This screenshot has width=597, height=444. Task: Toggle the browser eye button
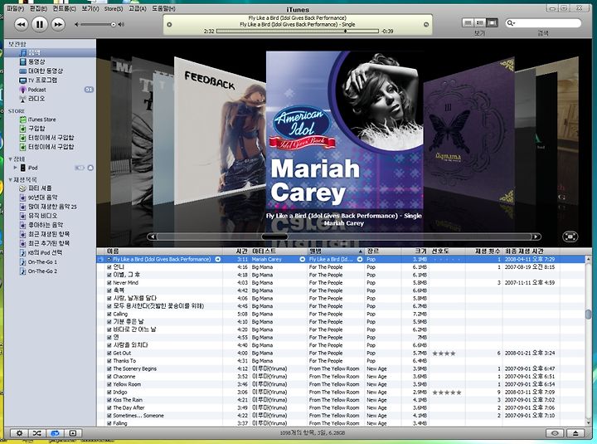(x=555, y=433)
